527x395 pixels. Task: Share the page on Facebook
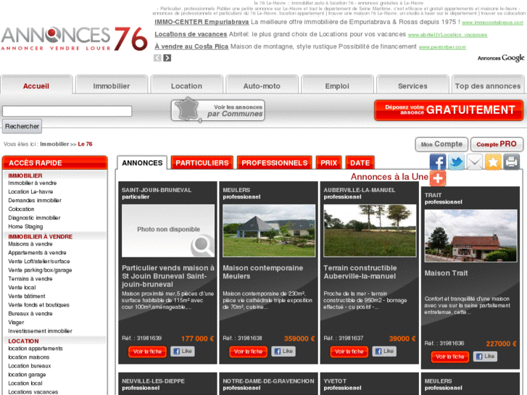438,162
